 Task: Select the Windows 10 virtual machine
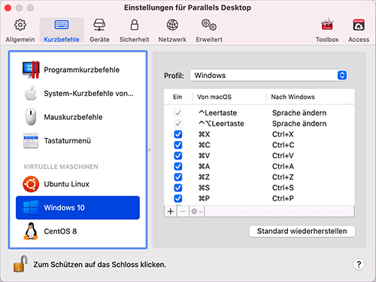77,208
